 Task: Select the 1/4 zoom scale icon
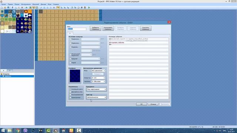[64, 7]
